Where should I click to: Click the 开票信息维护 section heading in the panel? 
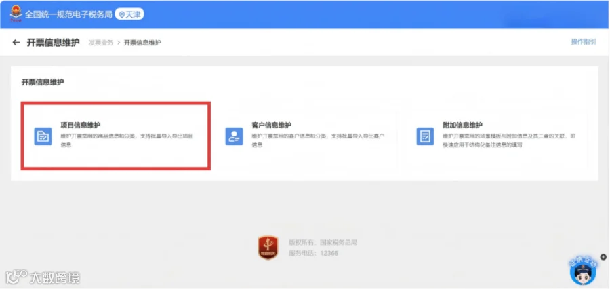click(43, 82)
